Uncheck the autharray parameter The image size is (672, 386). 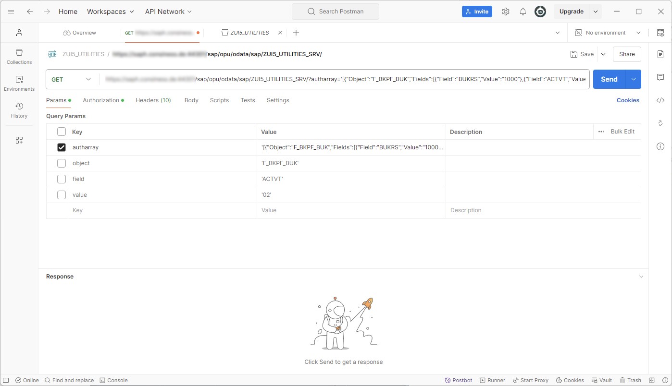pyautogui.click(x=62, y=147)
